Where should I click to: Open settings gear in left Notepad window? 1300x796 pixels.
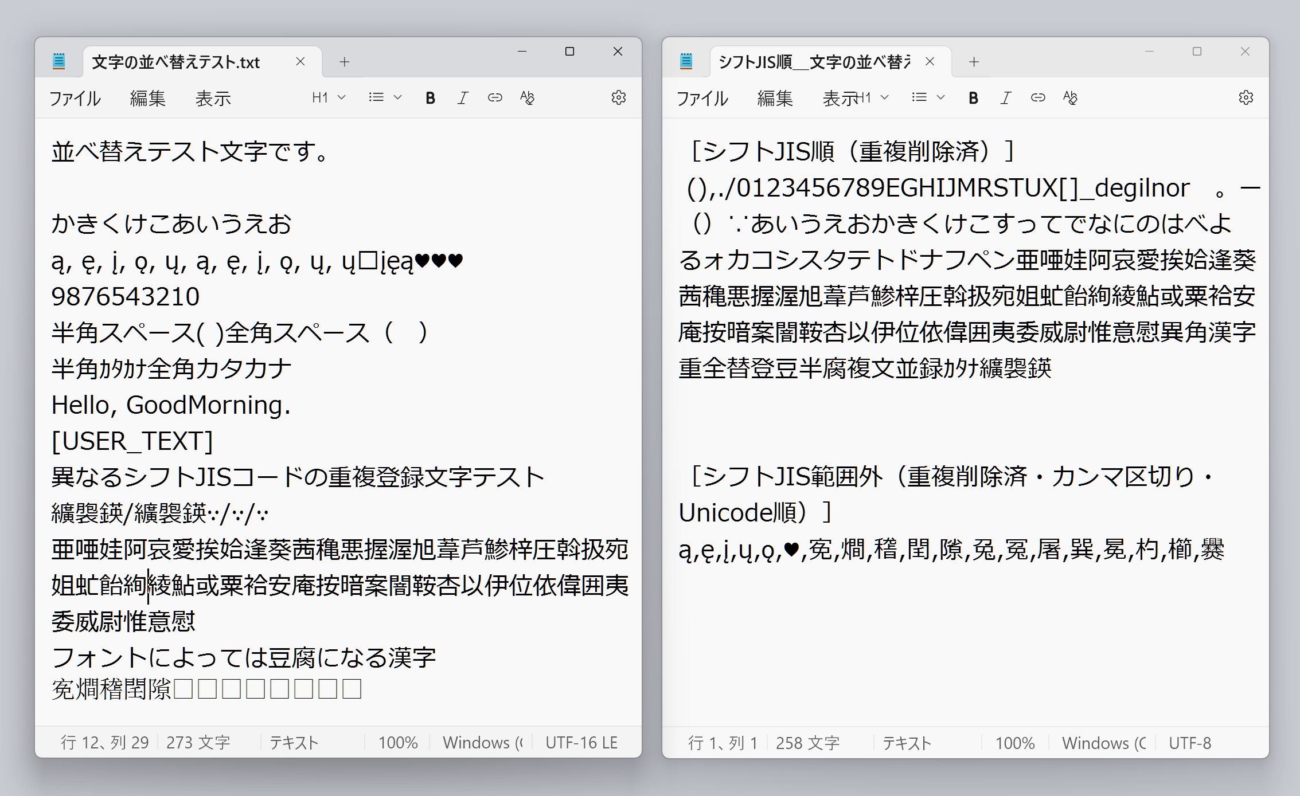[x=618, y=98]
